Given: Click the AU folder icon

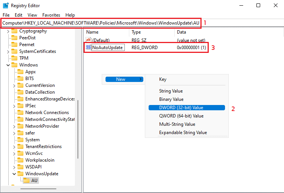Looking at the screenshot, I should click(x=26, y=181).
